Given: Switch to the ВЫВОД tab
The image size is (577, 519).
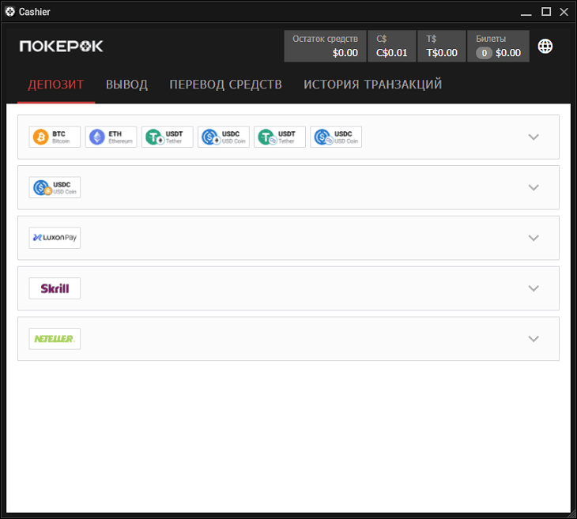Looking at the screenshot, I should (x=126, y=85).
